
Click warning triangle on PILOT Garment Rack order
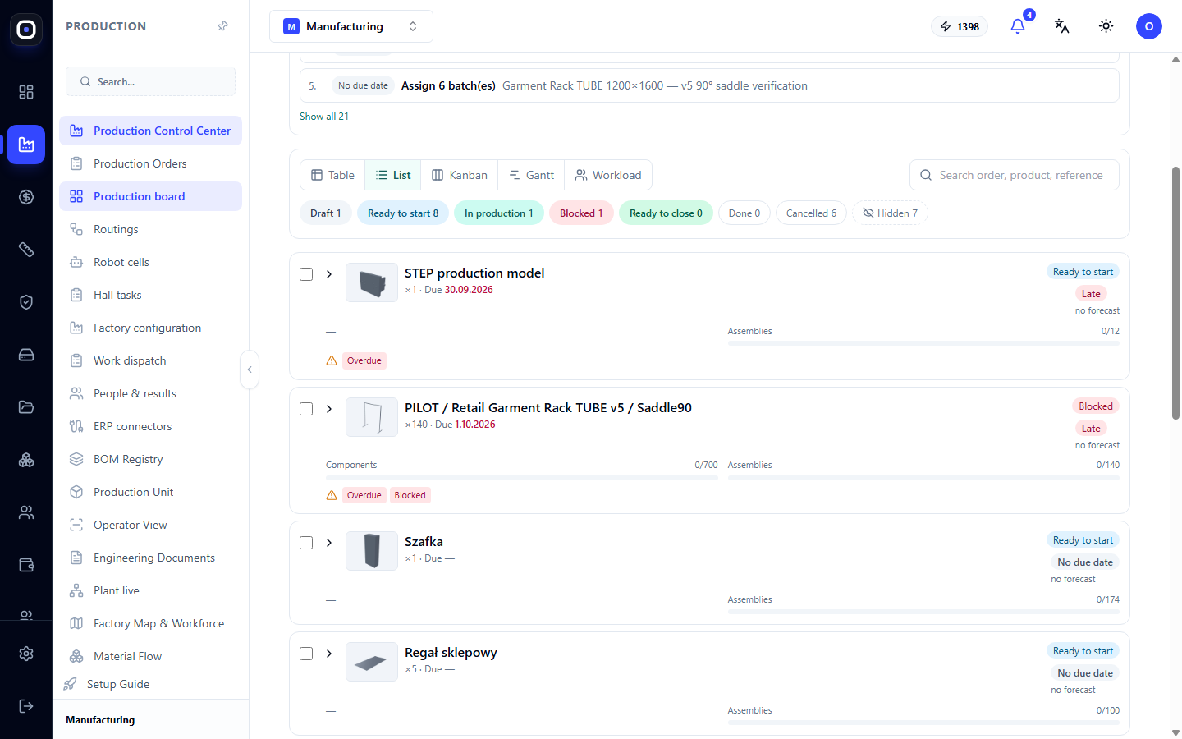click(332, 495)
